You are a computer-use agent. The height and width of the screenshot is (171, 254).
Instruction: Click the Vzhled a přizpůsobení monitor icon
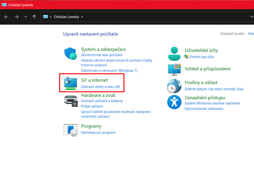point(174,69)
